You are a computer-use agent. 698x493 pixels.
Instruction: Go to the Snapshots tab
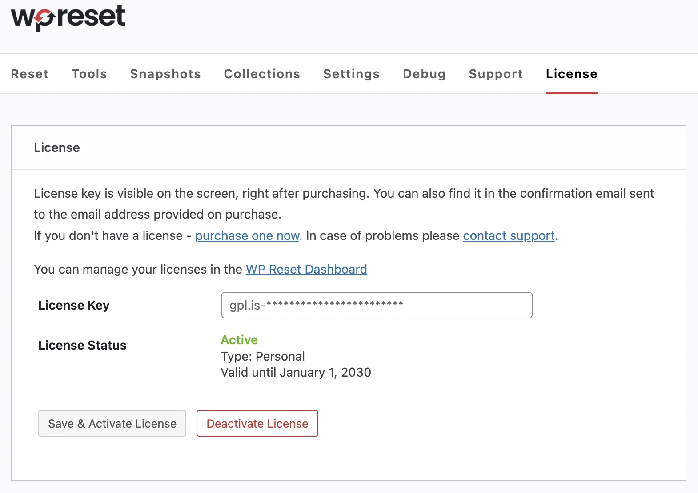(165, 74)
